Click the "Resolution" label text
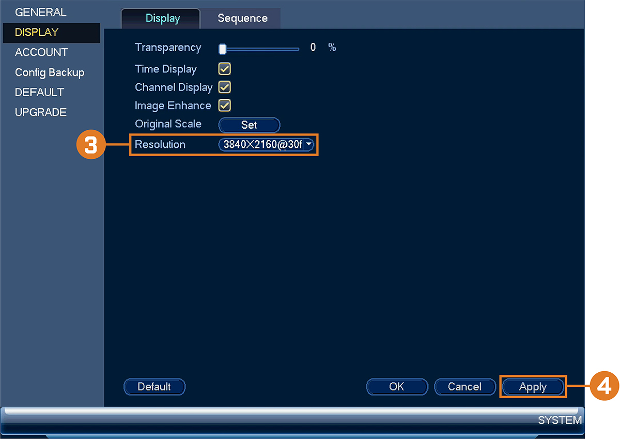This screenshot has height=439, width=620. click(160, 145)
